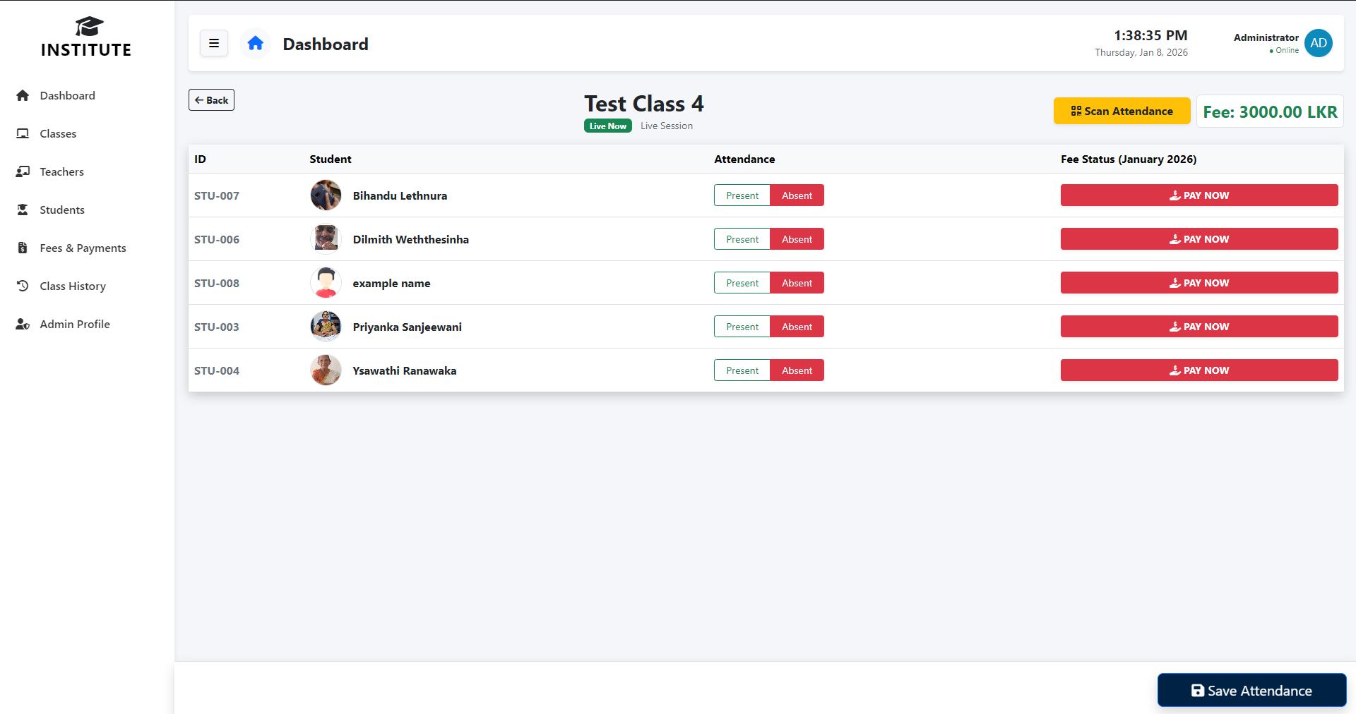The height and width of the screenshot is (714, 1356).
Task: Mark Bihandu Lethnura as Present
Action: click(742, 195)
